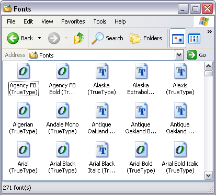Select the Andale Mono font icon
The image size is (216, 195).
tap(63, 110)
